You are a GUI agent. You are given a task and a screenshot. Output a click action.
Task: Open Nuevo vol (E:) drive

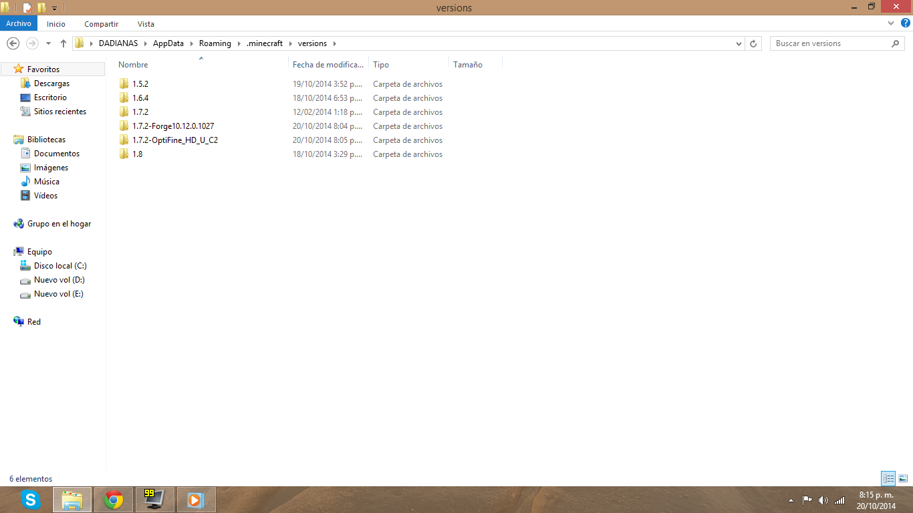tap(59, 294)
